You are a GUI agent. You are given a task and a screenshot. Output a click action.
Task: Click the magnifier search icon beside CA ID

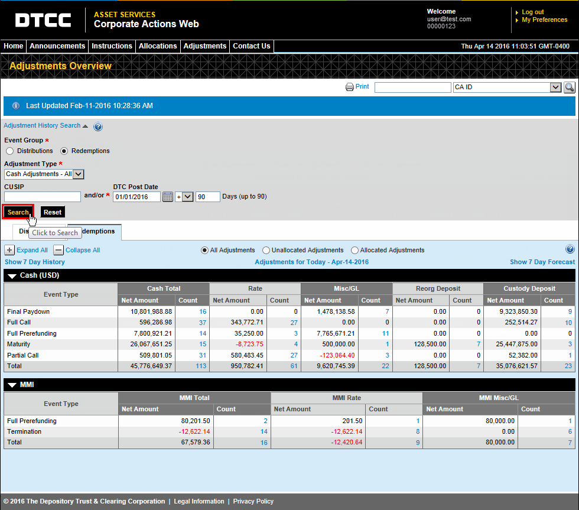point(569,87)
